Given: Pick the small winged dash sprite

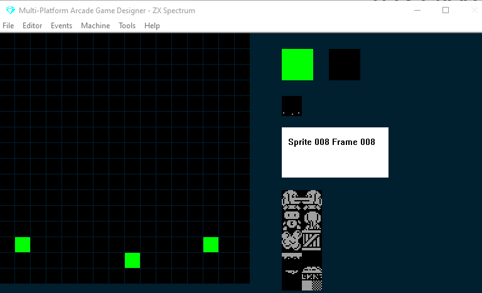Looking at the screenshot, I should click(291, 272).
